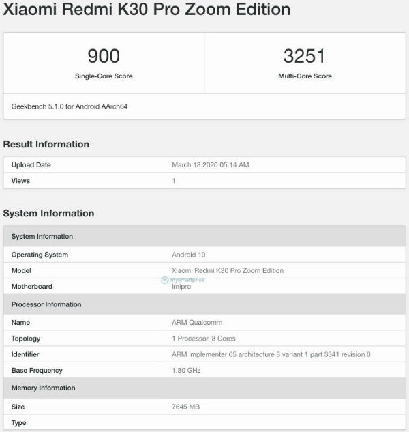Click the model value in System Information table

coord(228,270)
